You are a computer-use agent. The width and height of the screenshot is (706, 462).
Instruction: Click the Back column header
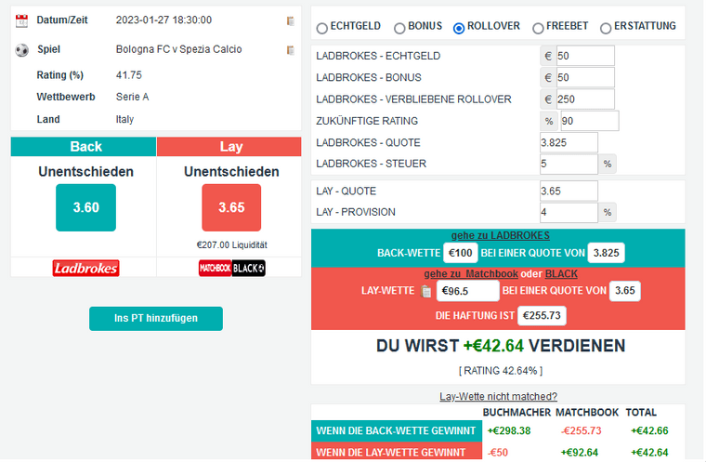[84, 147]
